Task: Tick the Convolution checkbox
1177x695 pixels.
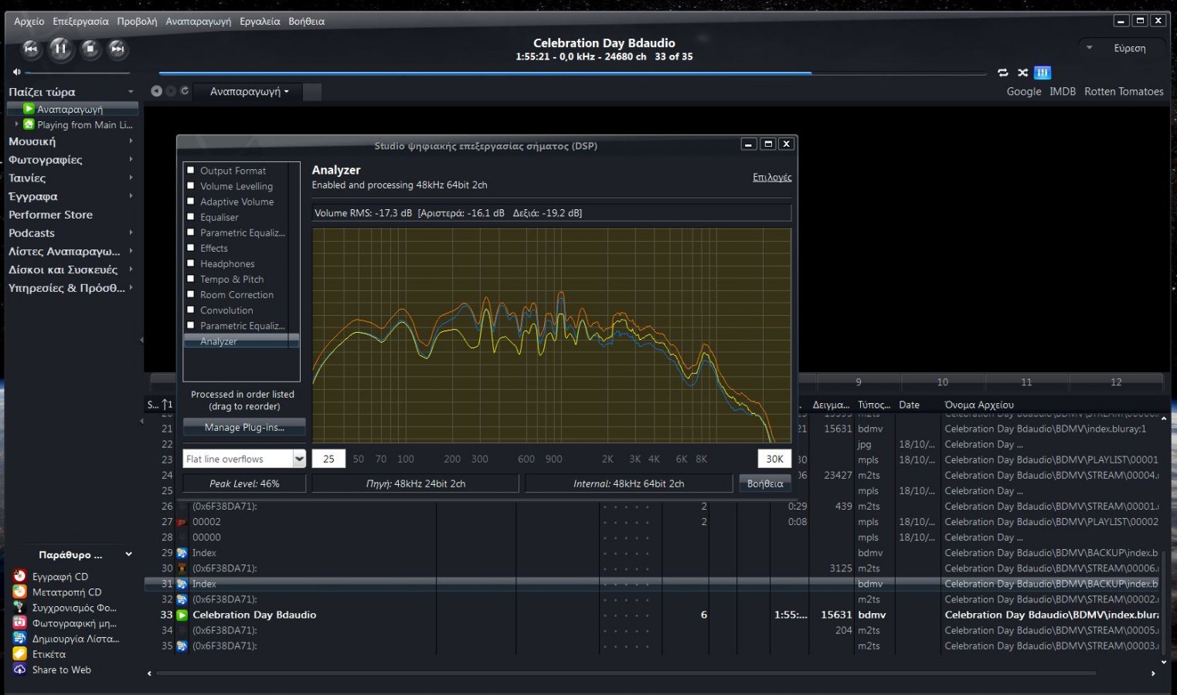Action: [191, 310]
